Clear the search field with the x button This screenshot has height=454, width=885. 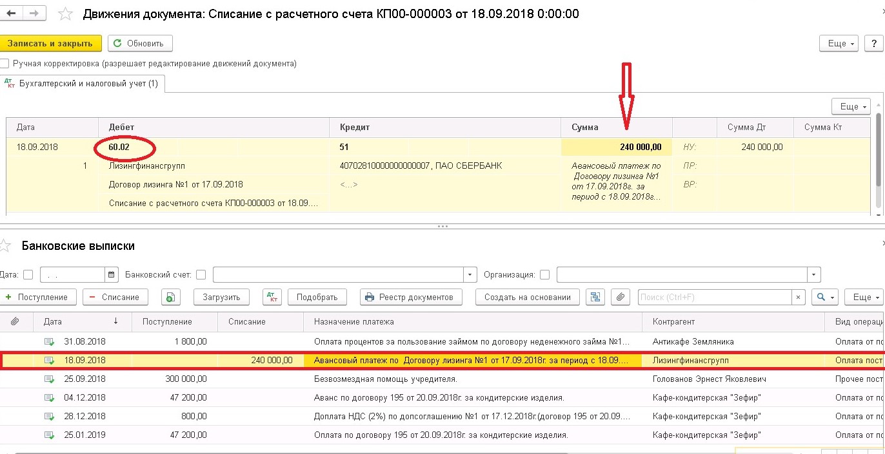pos(799,297)
